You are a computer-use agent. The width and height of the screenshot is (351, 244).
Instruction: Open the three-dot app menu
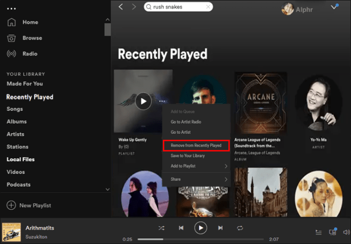click(x=11, y=9)
